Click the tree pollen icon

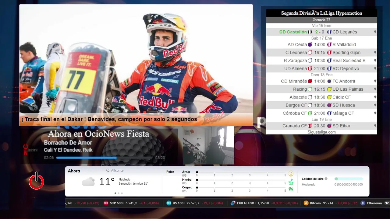click(x=291, y=174)
